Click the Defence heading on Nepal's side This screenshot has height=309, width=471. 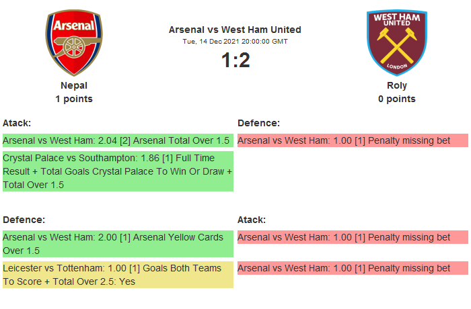pyautogui.click(x=24, y=220)
